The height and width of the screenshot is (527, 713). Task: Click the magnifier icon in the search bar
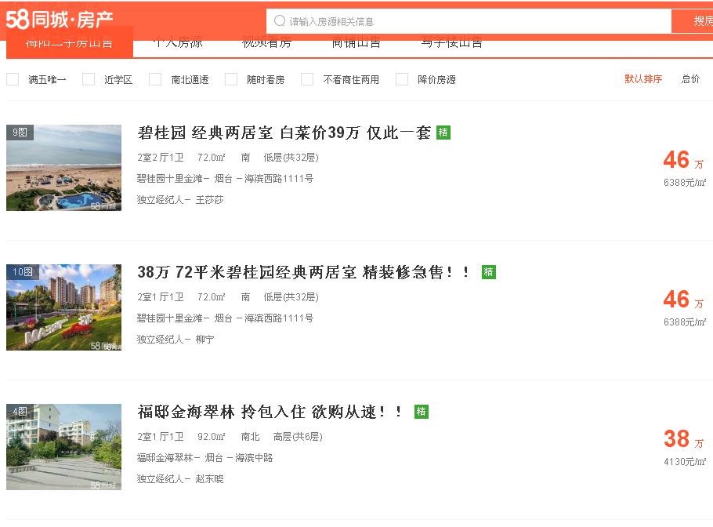pos(278,20)
